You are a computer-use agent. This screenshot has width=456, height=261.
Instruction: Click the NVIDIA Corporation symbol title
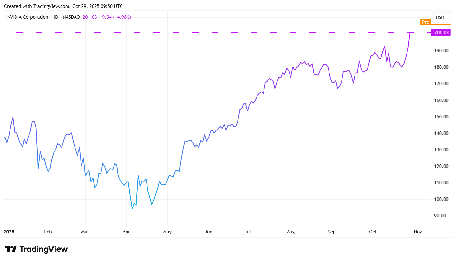(x=28, y=17)
